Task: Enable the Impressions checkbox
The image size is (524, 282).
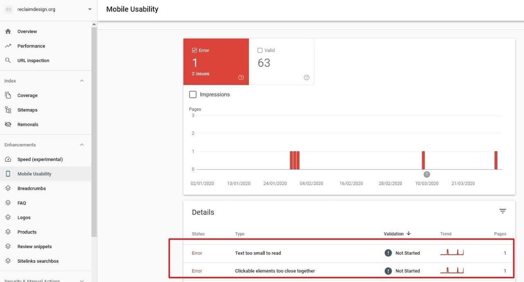Action: (193, 94)
